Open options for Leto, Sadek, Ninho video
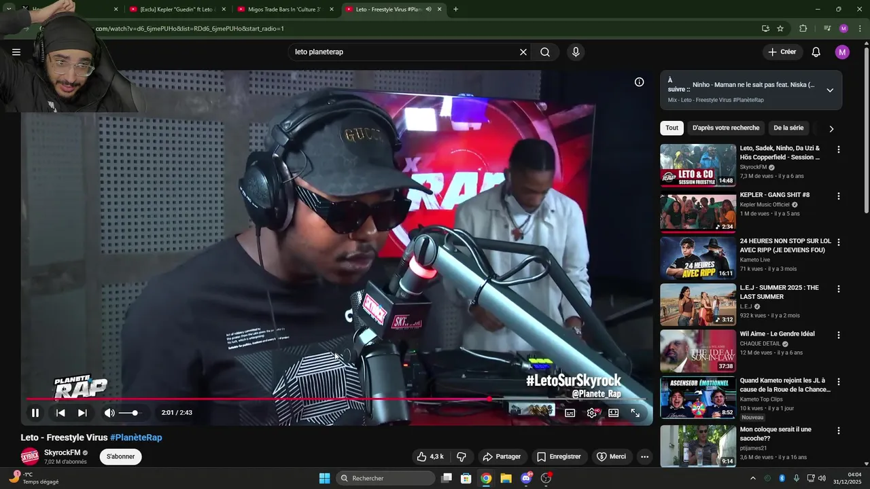Screen dimensions: 870x489 pyautogui.click(x=838, y=149)
